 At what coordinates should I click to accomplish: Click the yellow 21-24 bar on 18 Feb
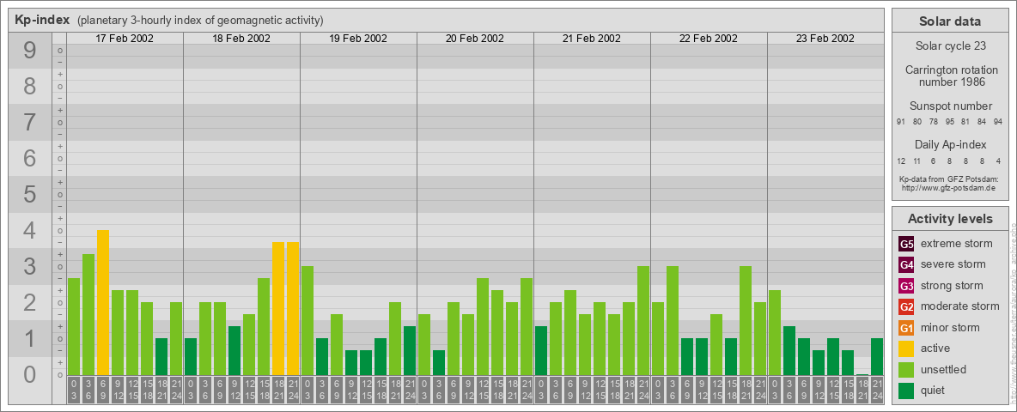click(x=293, y=308)
